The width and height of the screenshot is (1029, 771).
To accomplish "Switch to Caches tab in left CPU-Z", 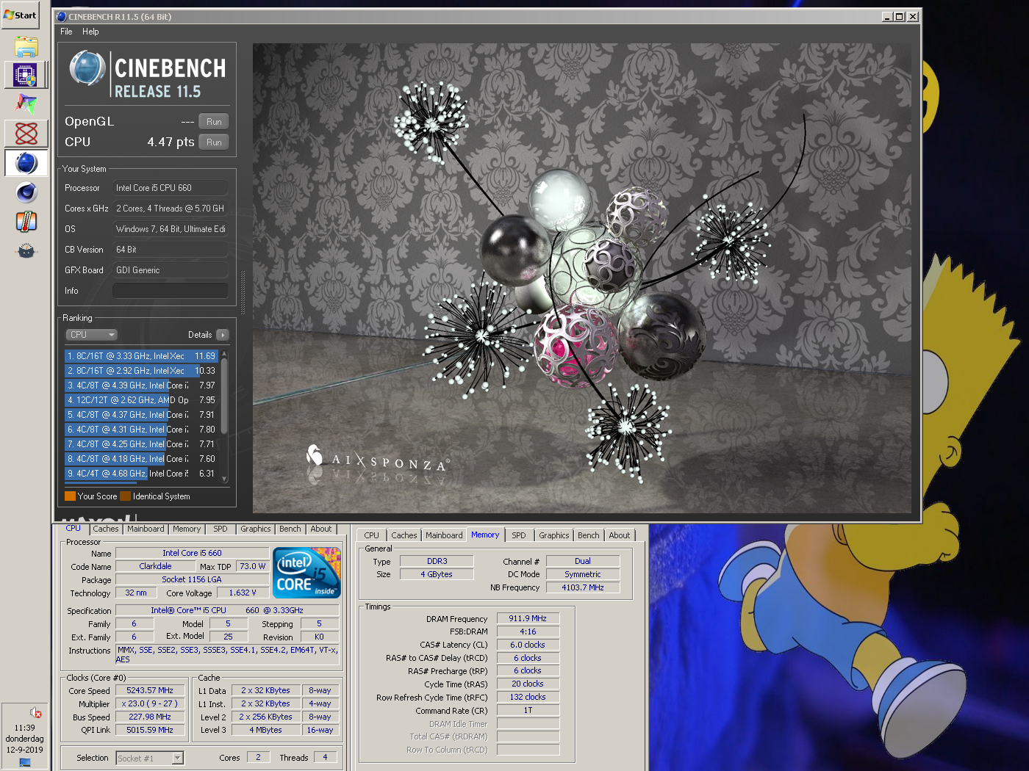I will coord(105,529).
